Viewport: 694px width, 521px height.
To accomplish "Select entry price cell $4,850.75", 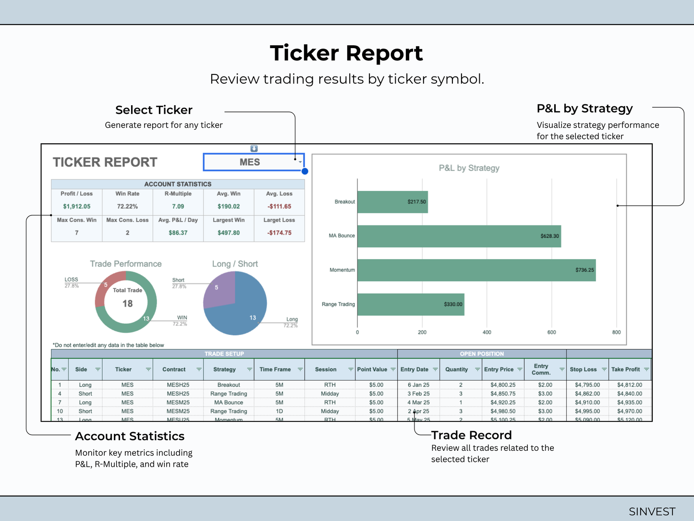I will [x=503, y=394].
